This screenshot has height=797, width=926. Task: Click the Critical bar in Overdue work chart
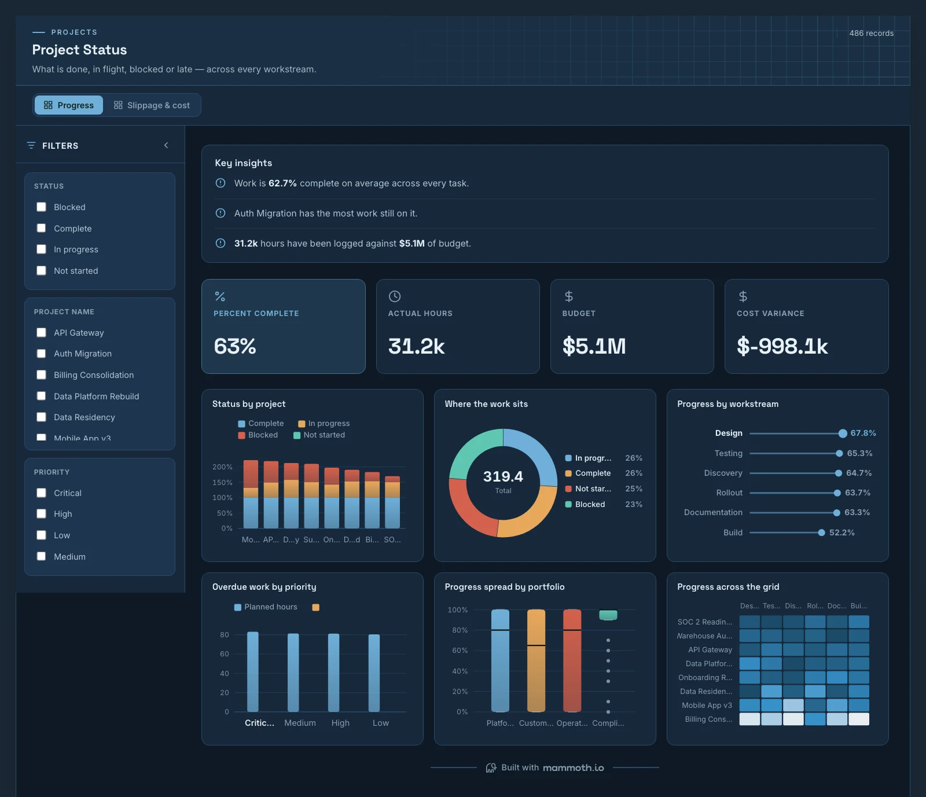click(253, 671)
